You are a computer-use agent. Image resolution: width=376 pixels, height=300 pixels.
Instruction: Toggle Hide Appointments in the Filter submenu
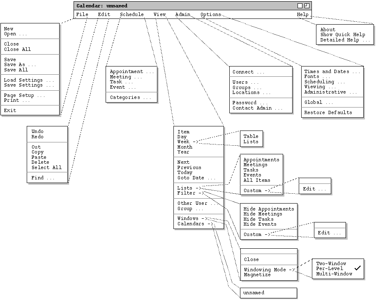click(x=269, y=209)
